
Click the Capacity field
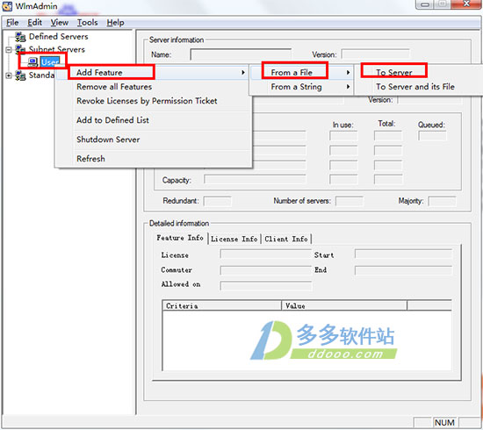(x=255, y=179)
